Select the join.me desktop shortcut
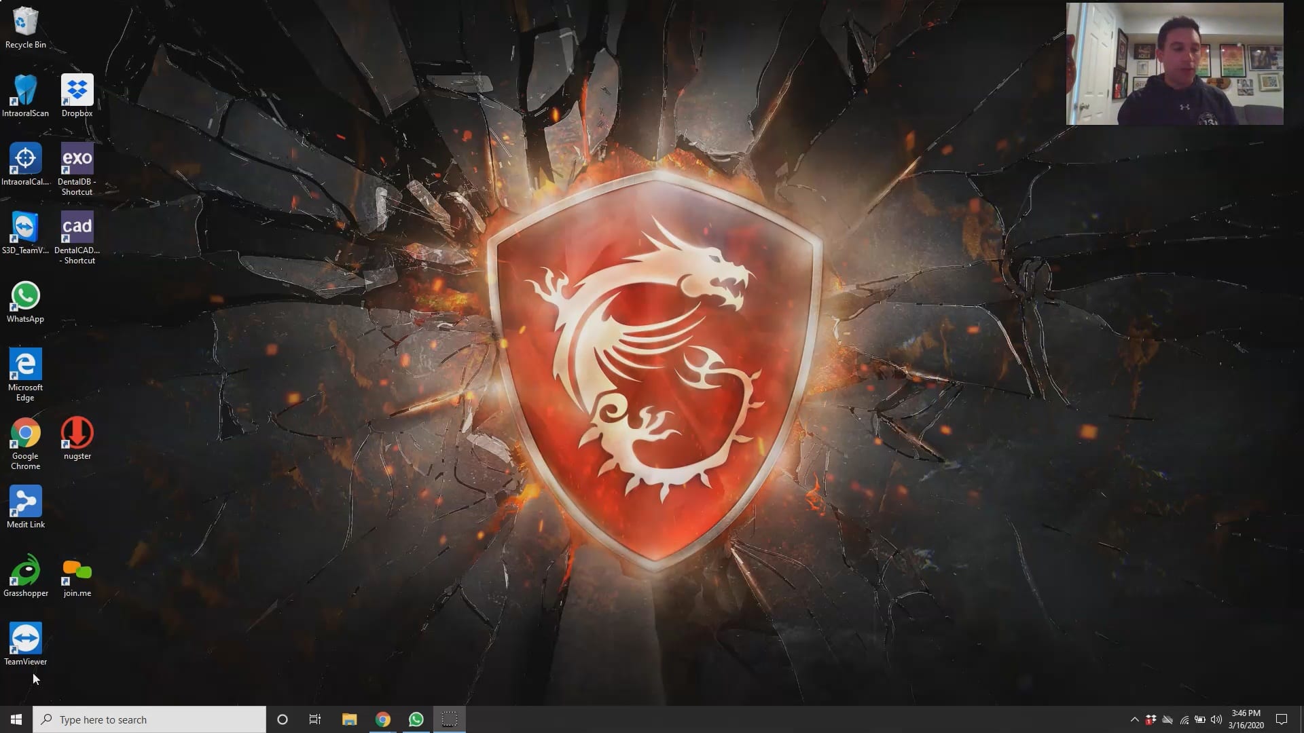 coord(77,576)
